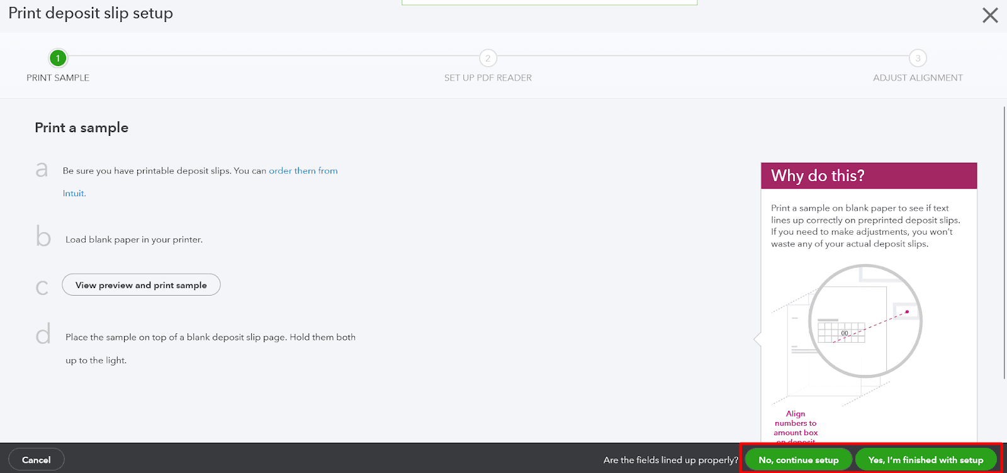Click Yes, I'm finished with setup
1007x473 pixels.
coord(925,460)
